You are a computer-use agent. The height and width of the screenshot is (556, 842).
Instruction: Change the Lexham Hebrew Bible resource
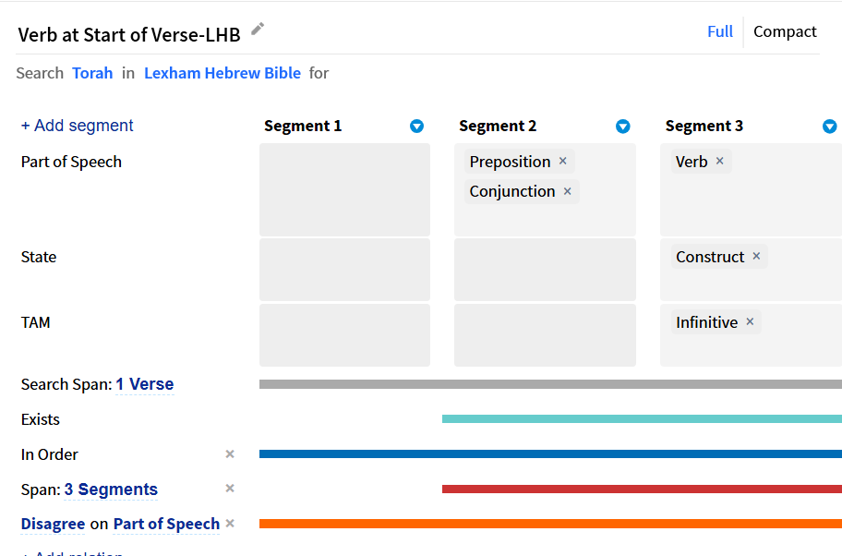tap(223, 73)
